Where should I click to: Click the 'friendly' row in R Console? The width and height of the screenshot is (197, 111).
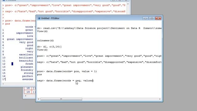(x=18, y=70)
